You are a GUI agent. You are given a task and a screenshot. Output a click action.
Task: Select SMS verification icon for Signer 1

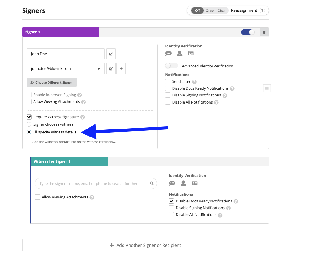point(168,54)
